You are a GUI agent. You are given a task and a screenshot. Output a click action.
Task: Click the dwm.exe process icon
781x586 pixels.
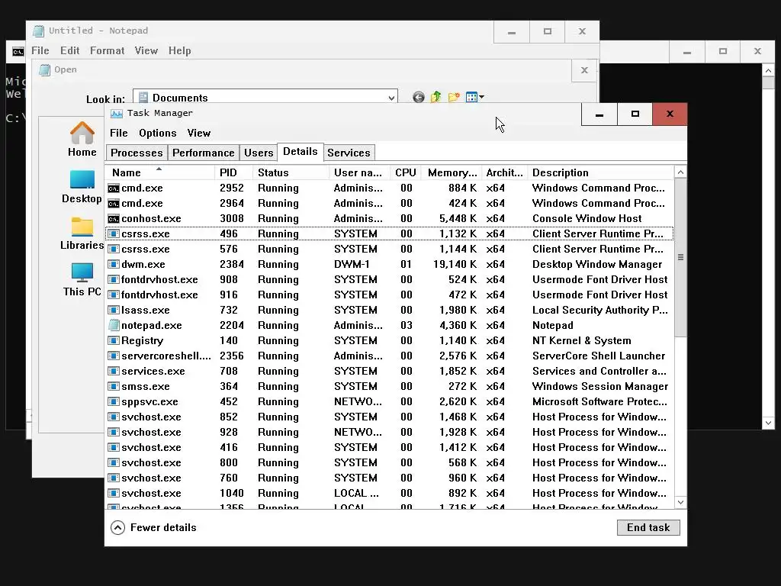point(114,265)
